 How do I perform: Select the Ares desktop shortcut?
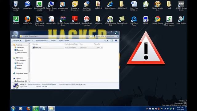[x=146, y=5]
